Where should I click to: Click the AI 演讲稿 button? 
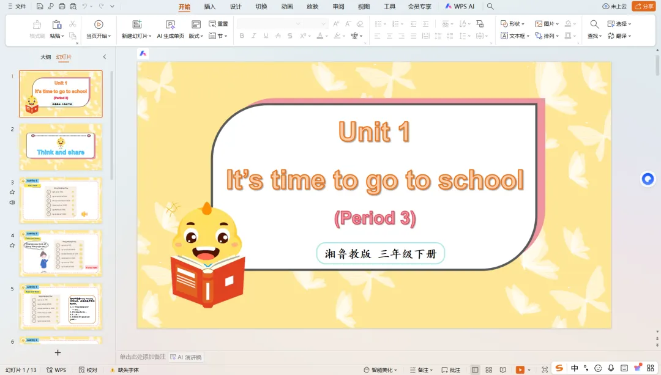pos(186,357)
